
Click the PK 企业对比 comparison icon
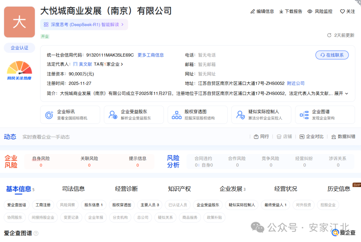click(x=311, y=137)
